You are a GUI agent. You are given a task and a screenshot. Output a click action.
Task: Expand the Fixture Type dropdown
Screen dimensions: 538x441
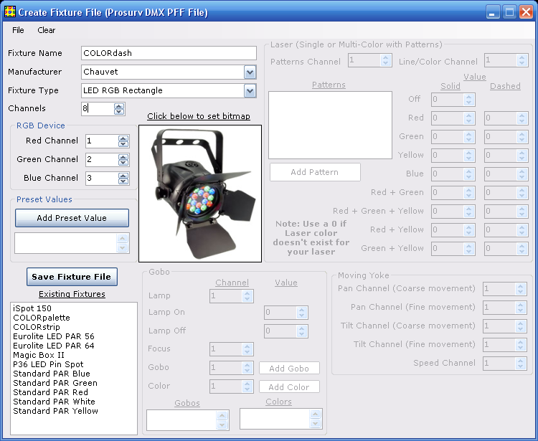pyautogui.click(x=250, y=90)
